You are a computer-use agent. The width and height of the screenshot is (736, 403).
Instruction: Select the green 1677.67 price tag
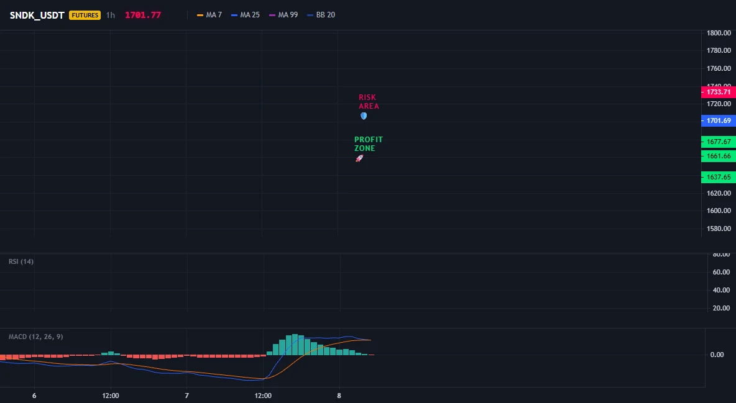[x=718, y=142]
